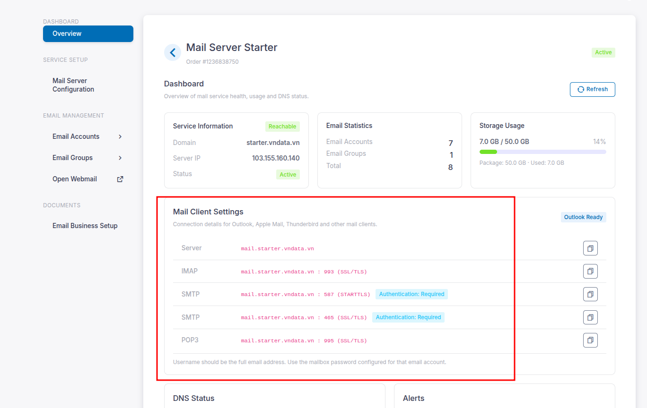Open Mail Server Configuration in sidebar
Image resolution: width=647 pixels, height=408 pixels.
tap(73, 85)
